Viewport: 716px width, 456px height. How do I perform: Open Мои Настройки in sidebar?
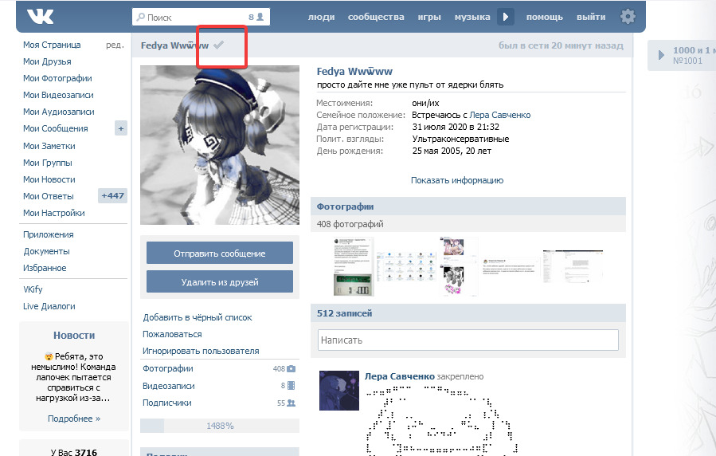(54, 214)
